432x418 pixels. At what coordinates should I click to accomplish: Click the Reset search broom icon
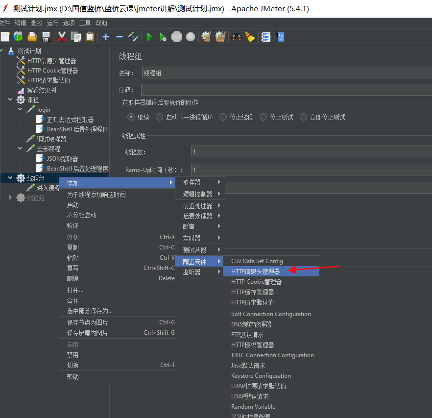[250, 37]
